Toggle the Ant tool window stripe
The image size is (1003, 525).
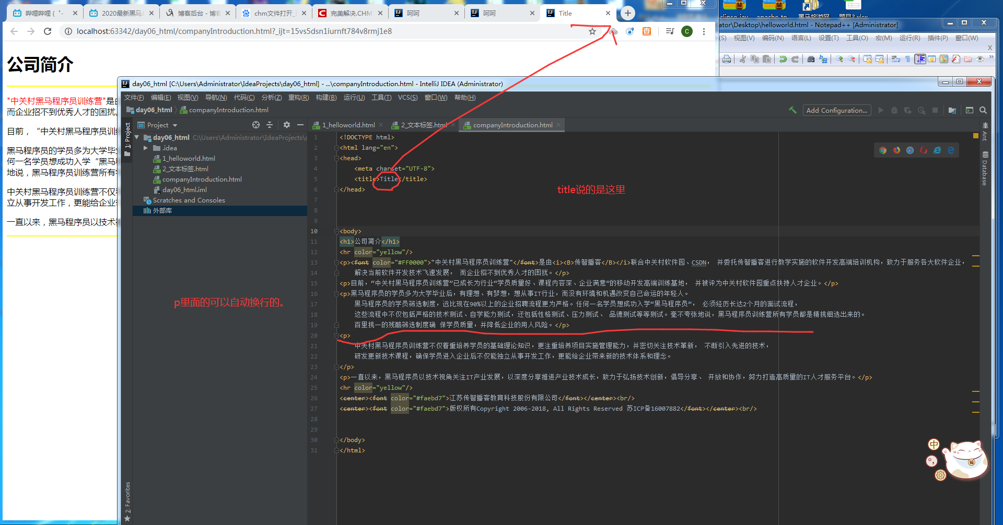(985, 132)
